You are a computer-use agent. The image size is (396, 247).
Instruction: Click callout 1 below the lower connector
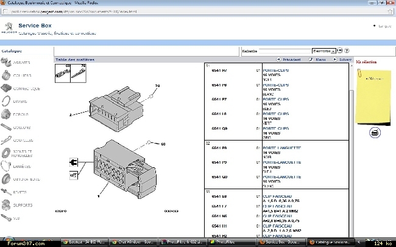[x=99, y=196]
